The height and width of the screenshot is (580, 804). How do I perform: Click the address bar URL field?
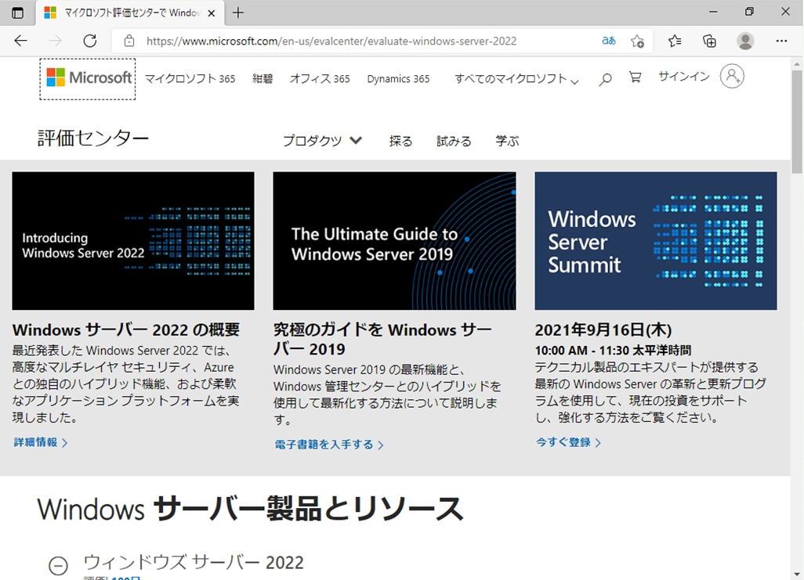(331, 41)
